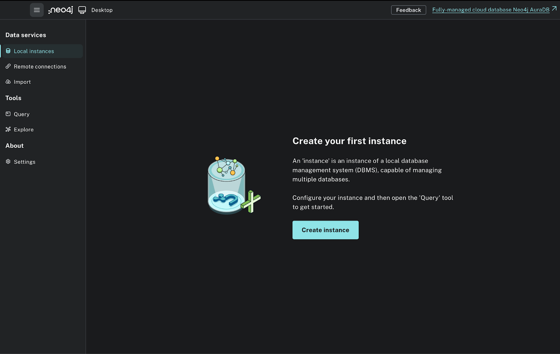Click the 'Create your first instance' heading
The height and width of the screenshot is (354, 560).
click(x=349, y=141)
